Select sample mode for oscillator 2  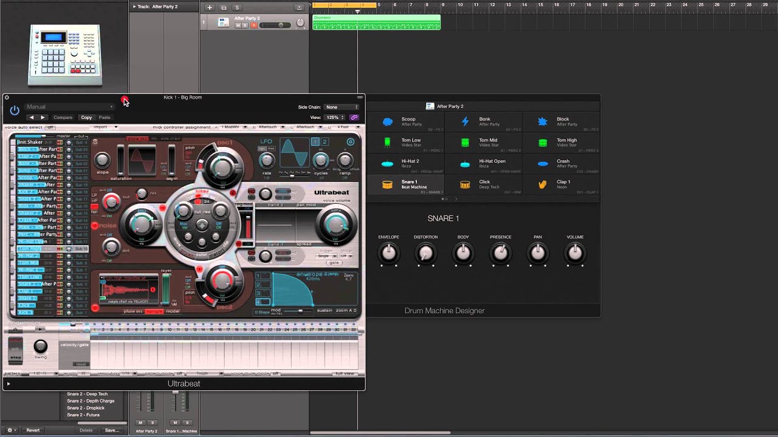(x=154, y=311)
